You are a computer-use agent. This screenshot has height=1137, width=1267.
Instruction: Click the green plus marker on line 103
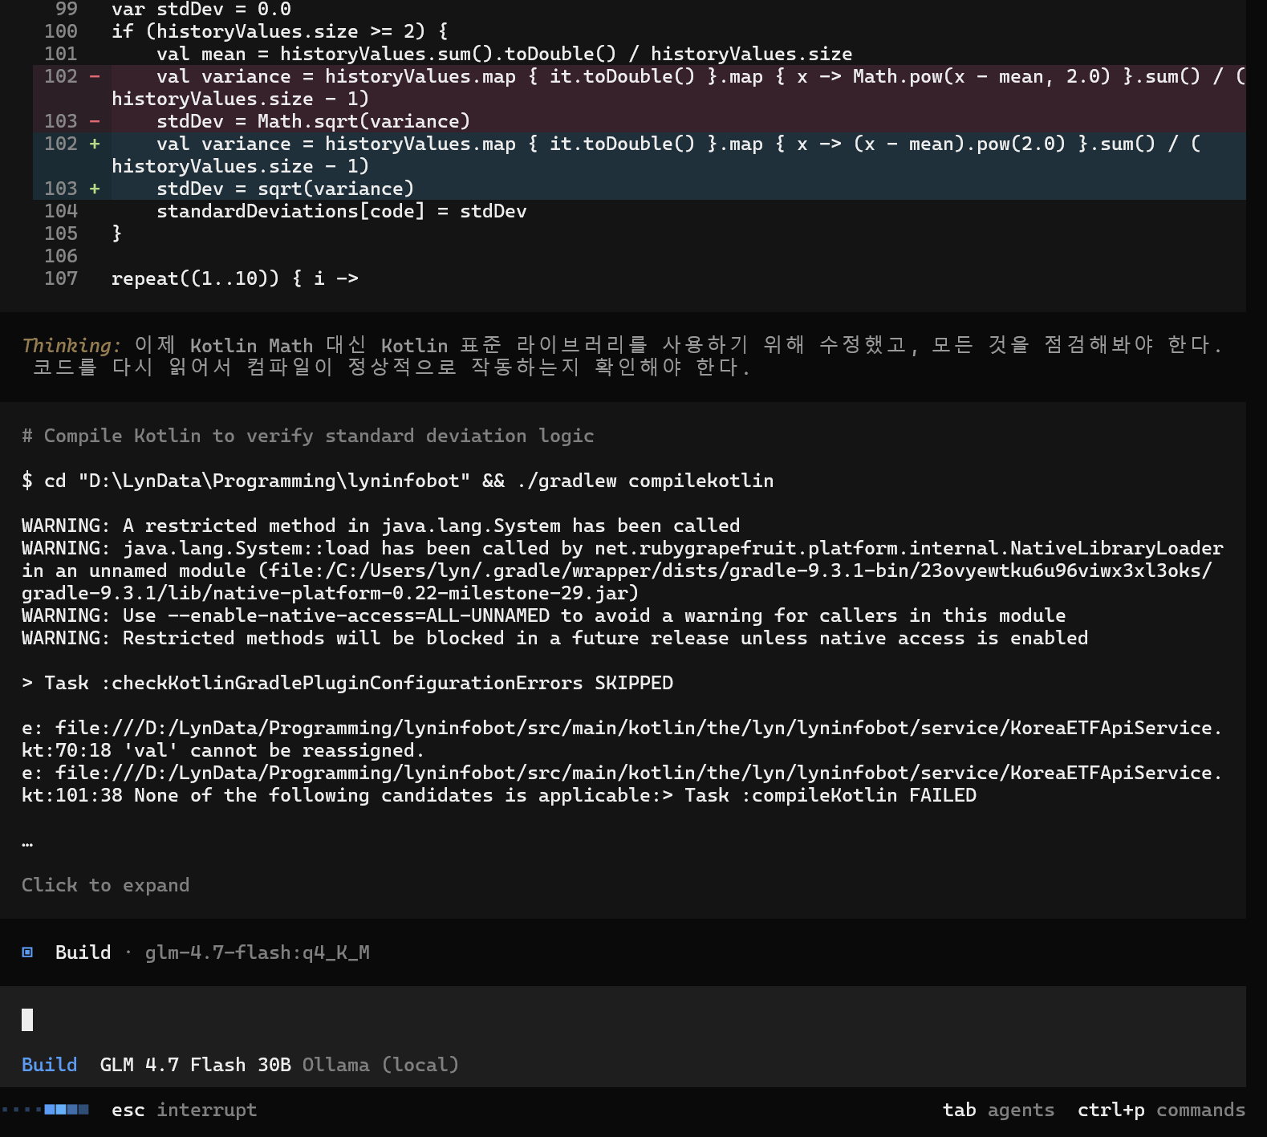pos(95,189)
